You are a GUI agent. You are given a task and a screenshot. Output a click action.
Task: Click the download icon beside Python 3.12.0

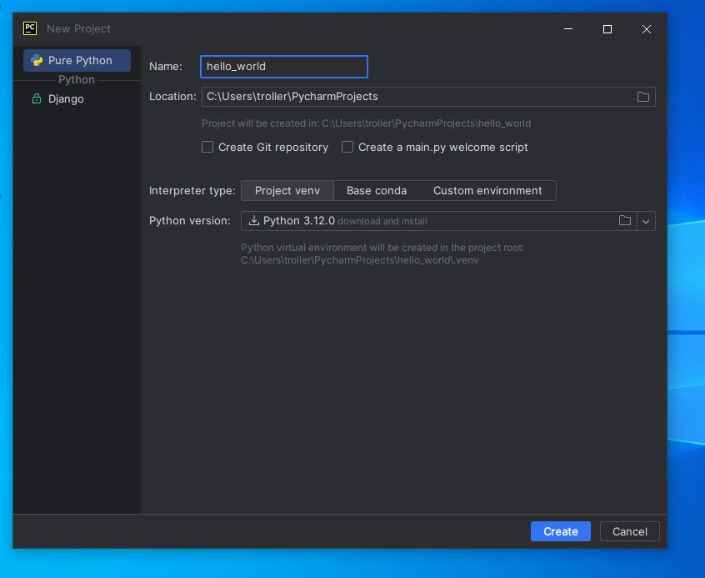pos(254,221)
